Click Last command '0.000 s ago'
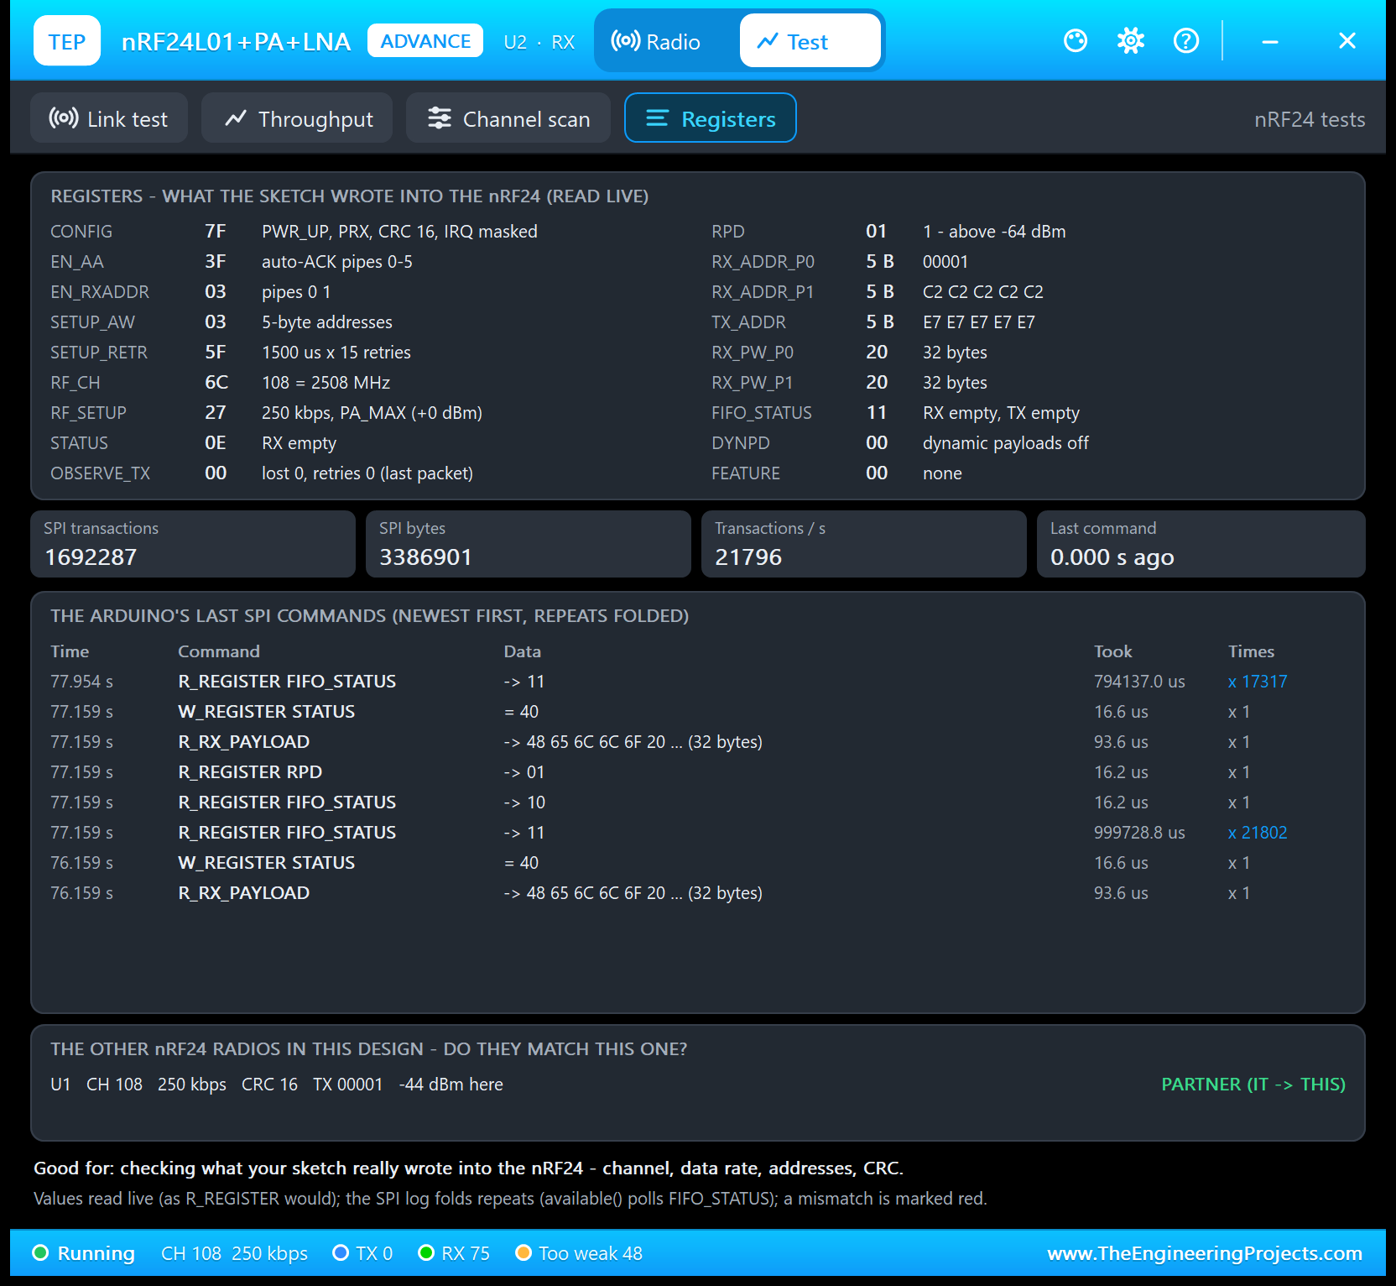 click(1112, 557)
